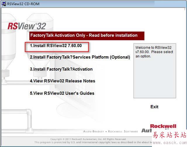Open View RSView32 Release Notes
Viewport: 187px width, 147px height.
point(63,81)
